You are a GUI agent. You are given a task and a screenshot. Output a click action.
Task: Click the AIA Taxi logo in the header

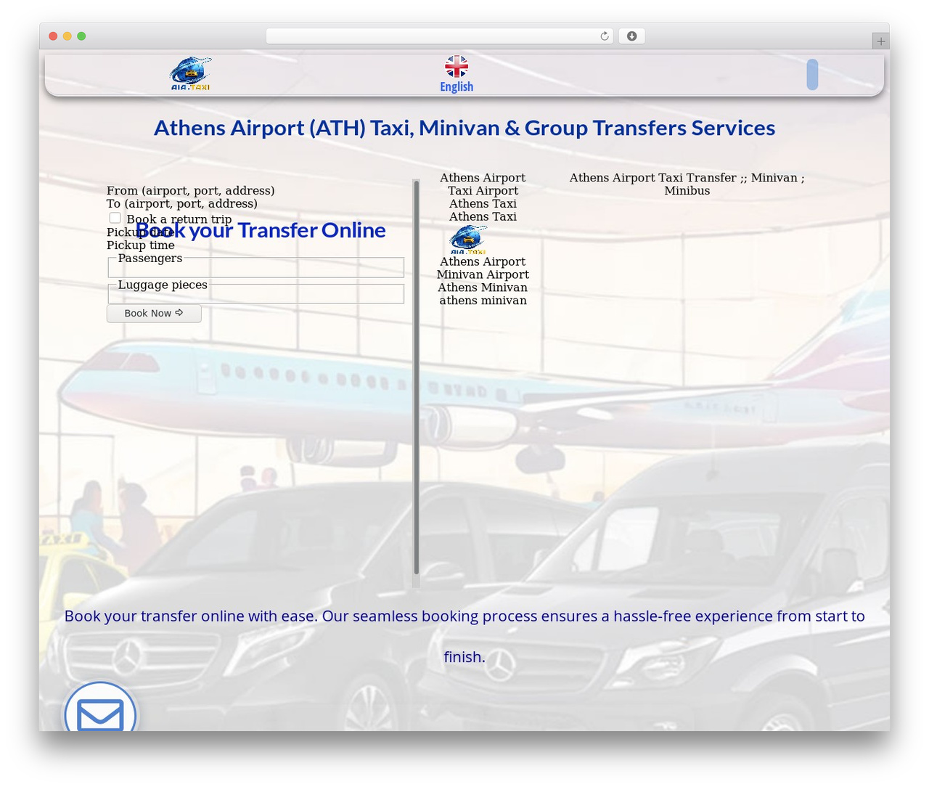coord(190,73)
